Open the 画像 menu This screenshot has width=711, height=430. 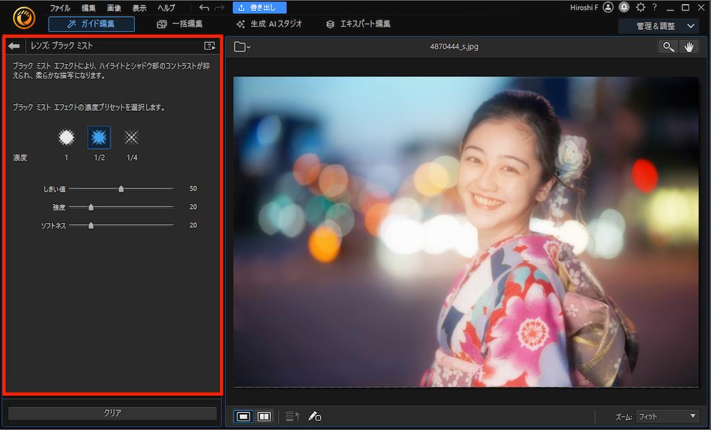114,8
